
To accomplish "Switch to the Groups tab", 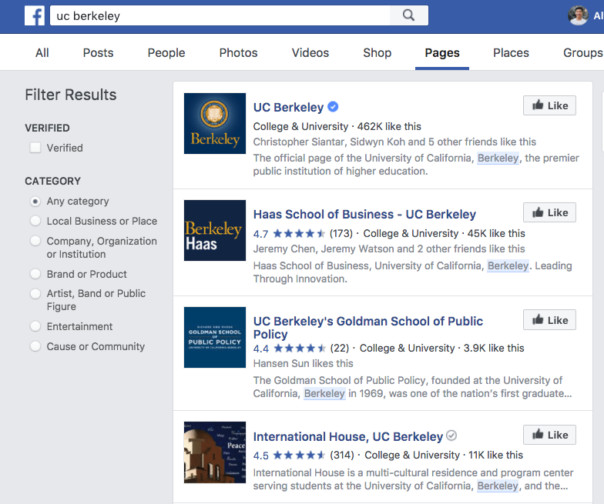I will (x=583, y=52).
